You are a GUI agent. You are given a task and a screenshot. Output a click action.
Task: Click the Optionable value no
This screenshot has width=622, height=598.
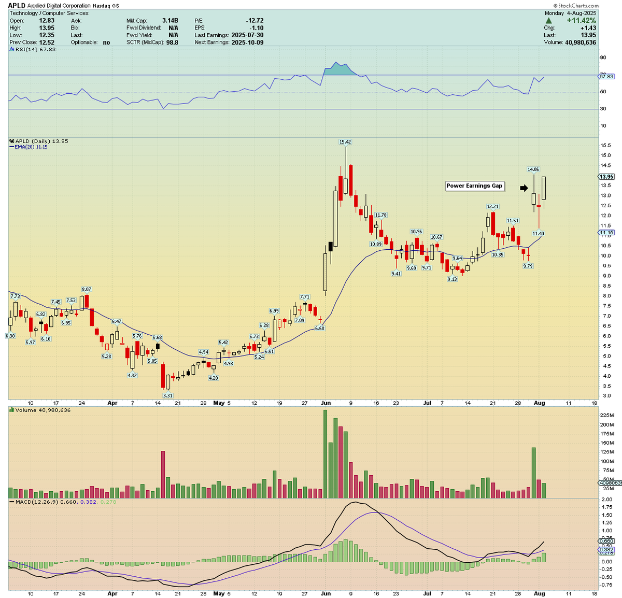[106, 42]
